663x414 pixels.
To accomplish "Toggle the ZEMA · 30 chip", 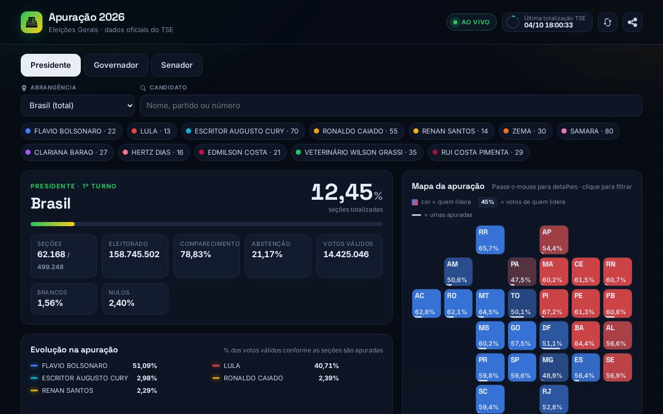I will [526, 131].
